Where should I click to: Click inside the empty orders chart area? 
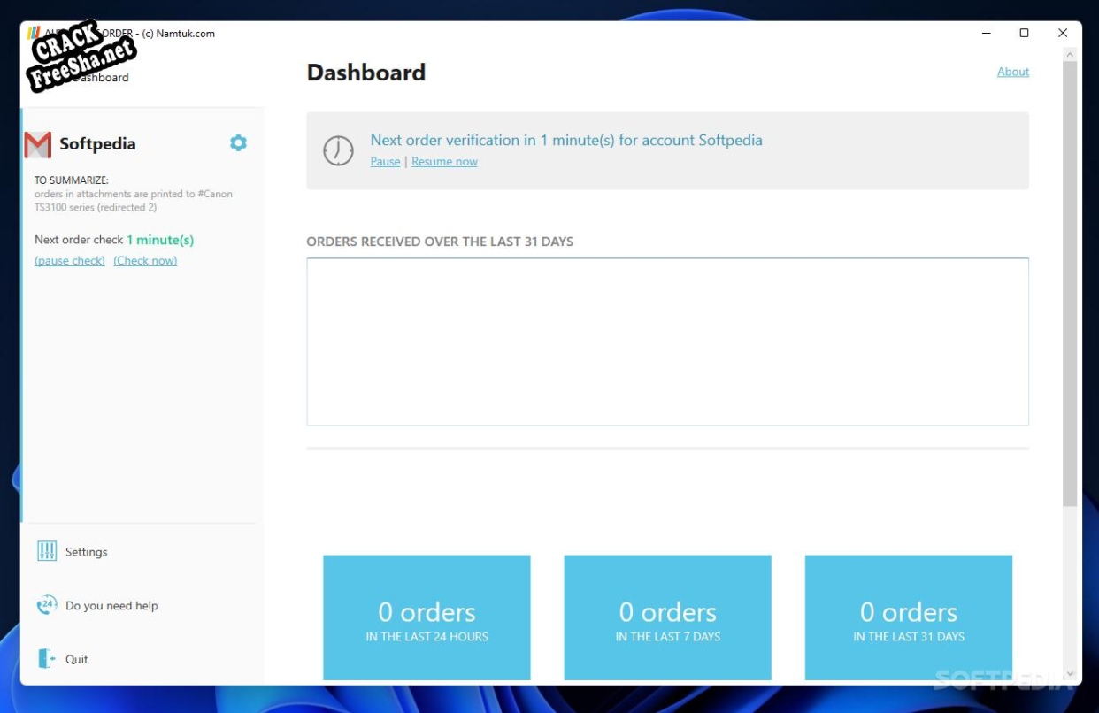click(x=667, y=341)
